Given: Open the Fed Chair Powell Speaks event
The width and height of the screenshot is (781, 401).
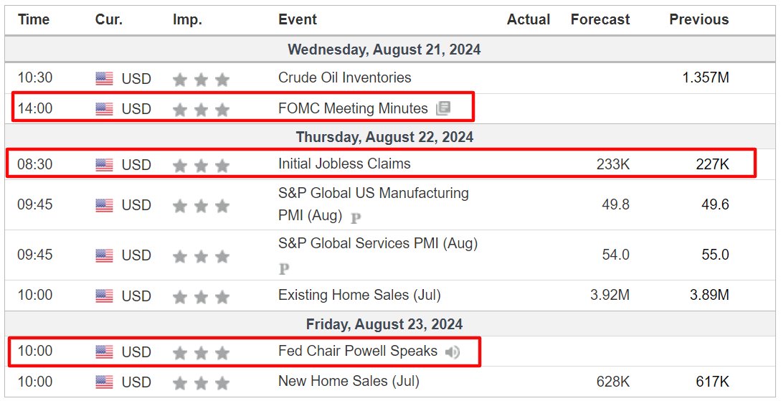Looking at the screenshot, I should tap(358, 351).
